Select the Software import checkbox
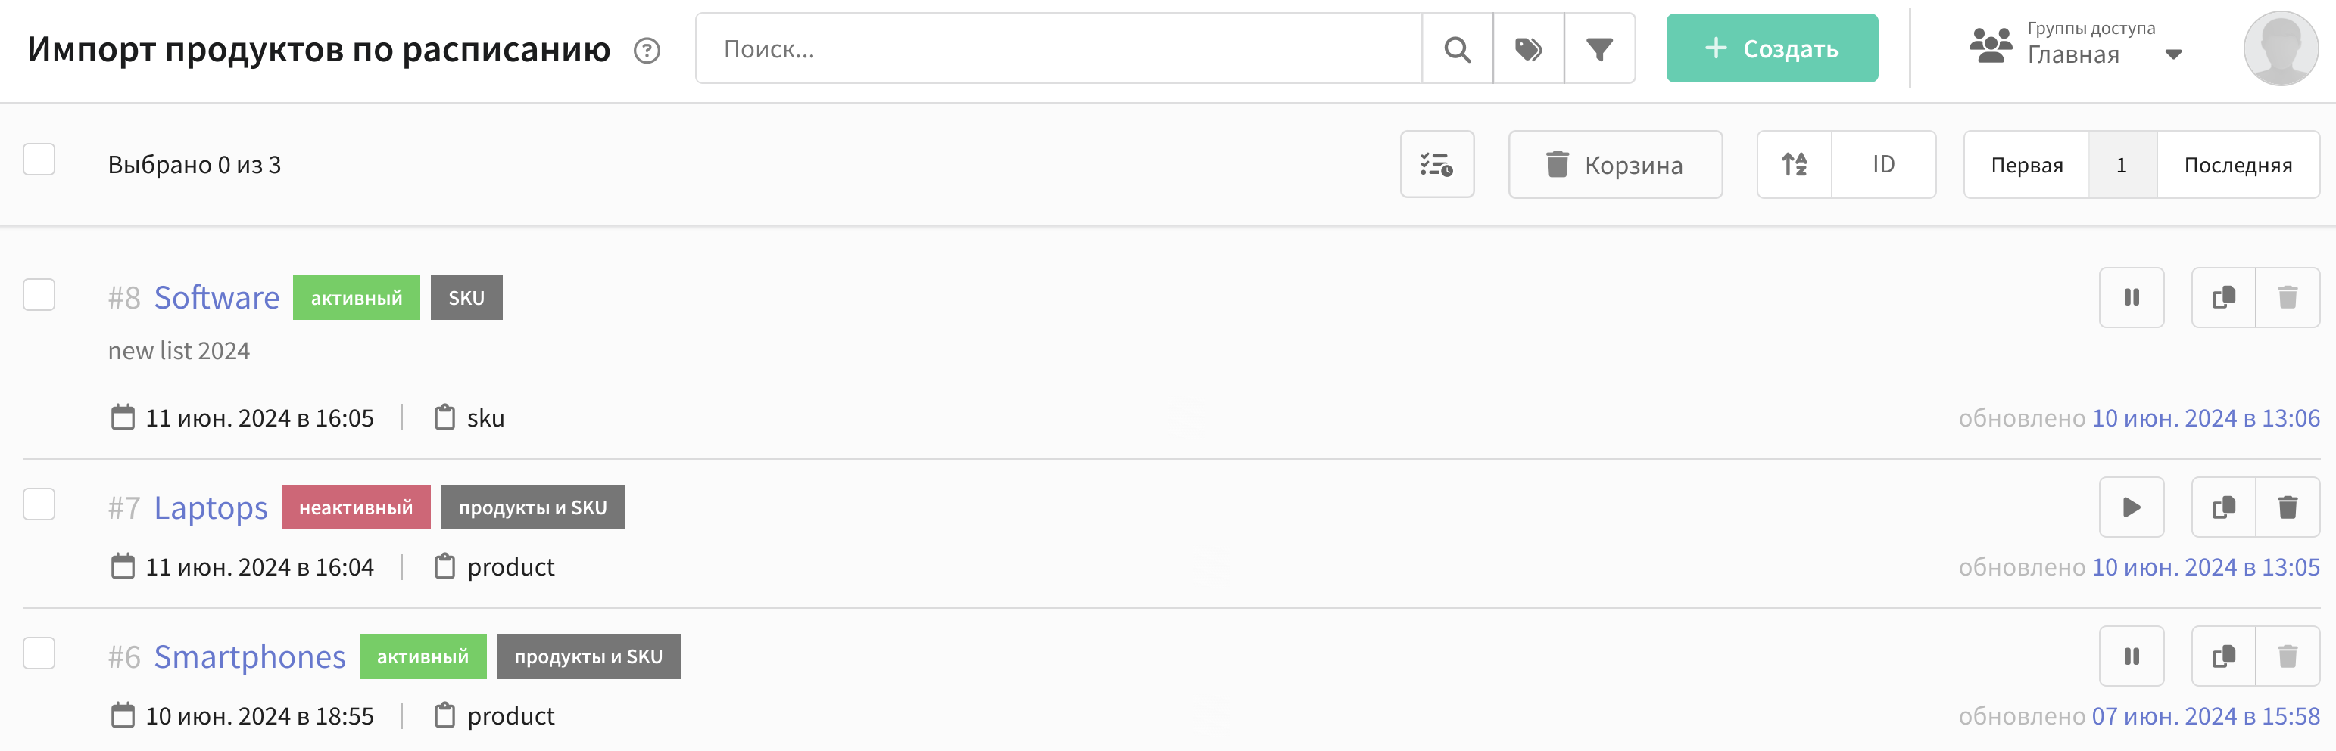Viewport: 2336px width, 751px height. click(x=39, y=294)
